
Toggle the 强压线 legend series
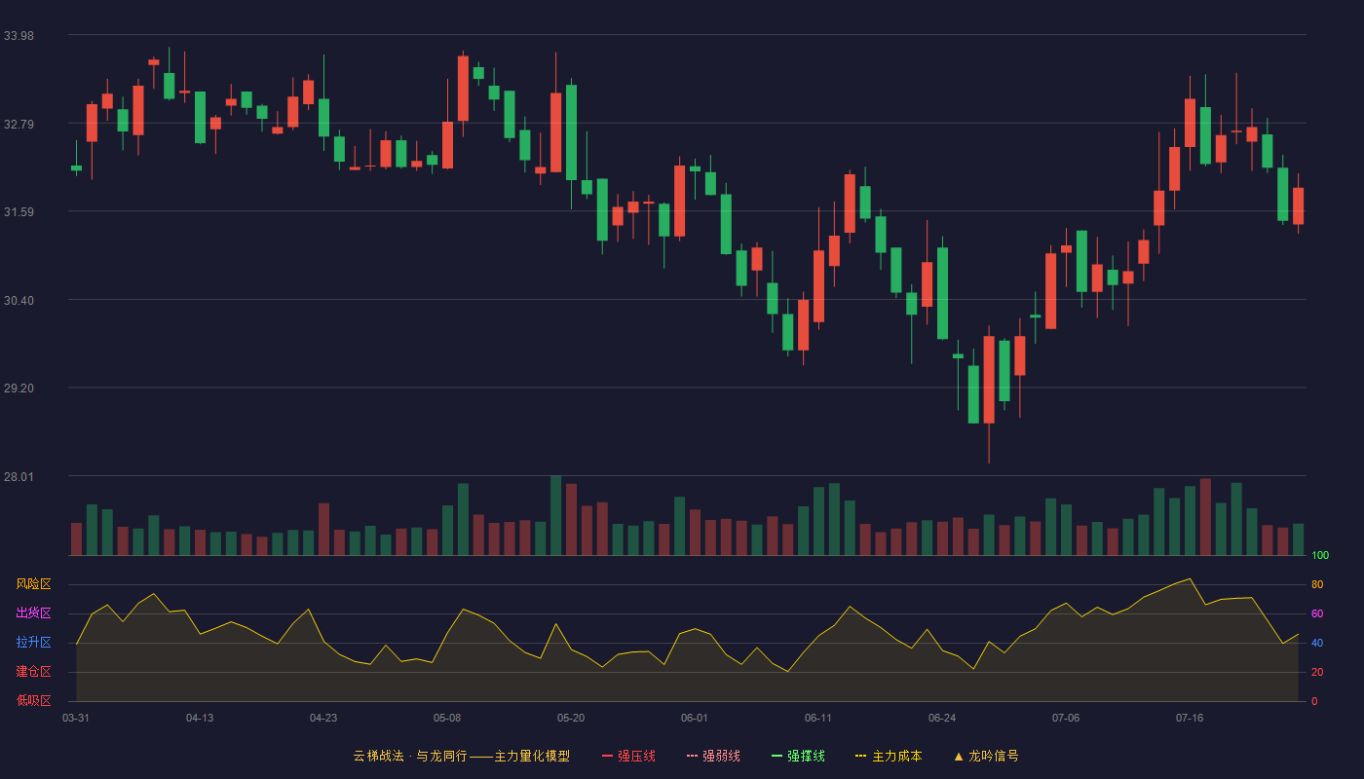(628, 756)
